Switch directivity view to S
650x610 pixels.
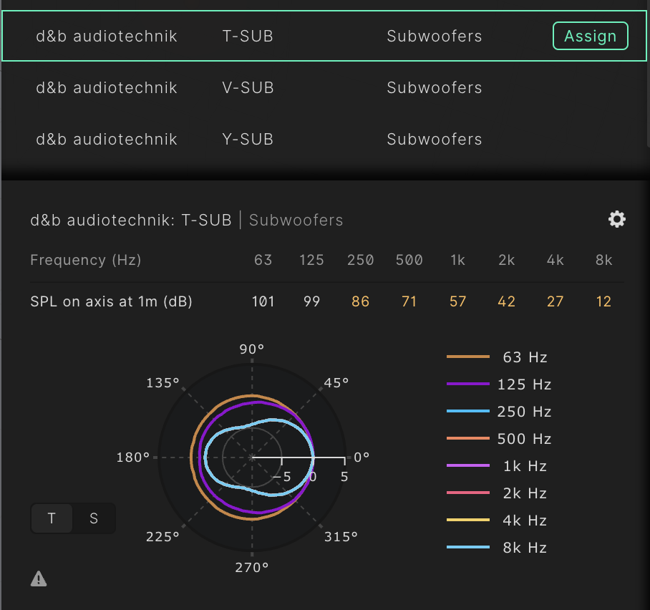pyautogui.click(x=94, y=518)
